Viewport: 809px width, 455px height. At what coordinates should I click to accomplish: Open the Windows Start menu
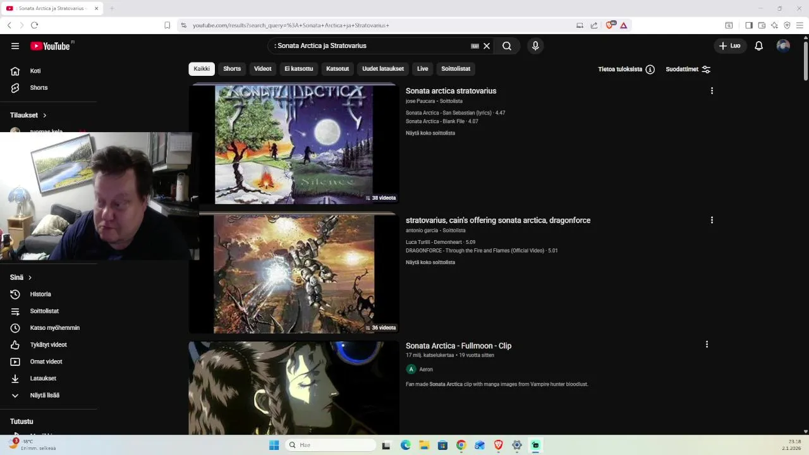[274, 445]
